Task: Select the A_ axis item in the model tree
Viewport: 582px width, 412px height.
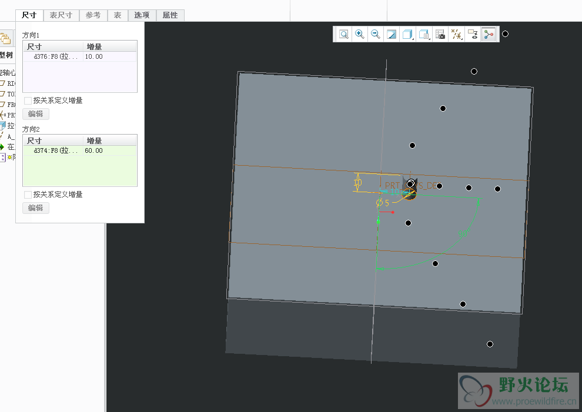Action: coord(8,136)
